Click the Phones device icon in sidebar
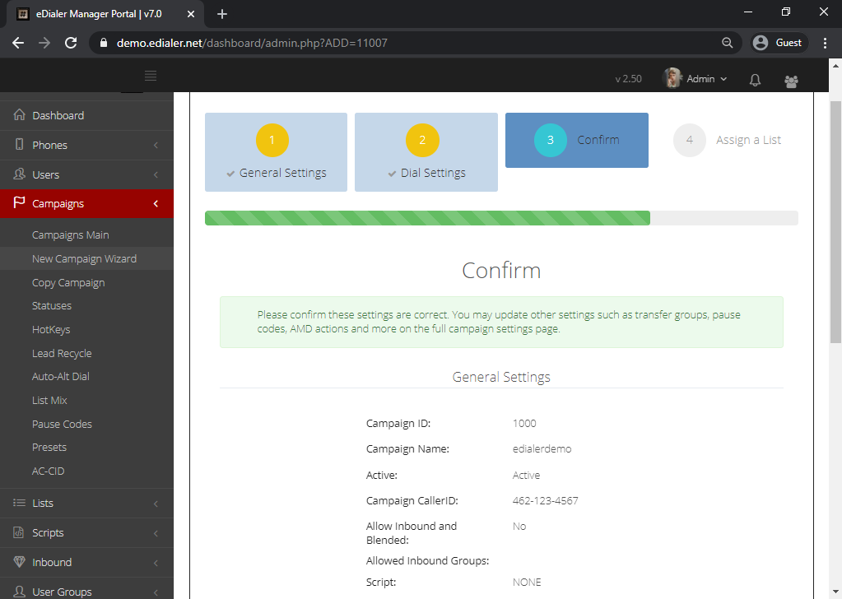This screenshot has height=599, width=842. coord(19,144)
